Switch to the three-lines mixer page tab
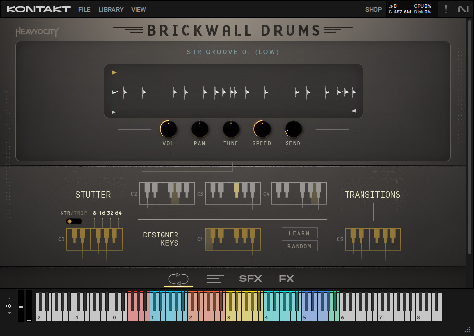The width and height of the screenshot is (474, 336). [215, 279]
